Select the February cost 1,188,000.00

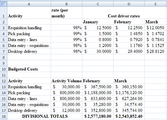coord(98,93)
